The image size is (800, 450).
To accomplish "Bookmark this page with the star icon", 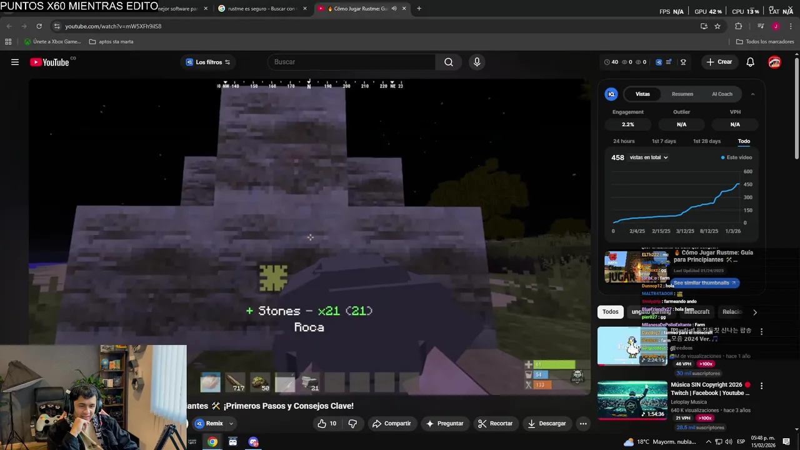I will click(x=717, y=26).
